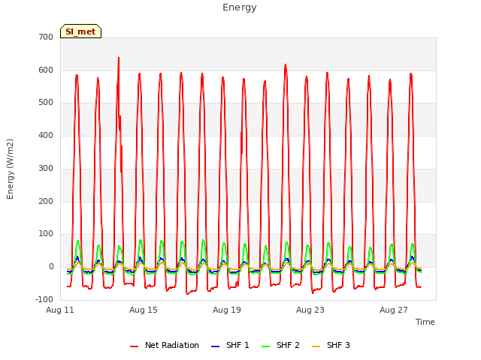
Task: Click the 600 y-axis tick label
Action: pos(46,70)
